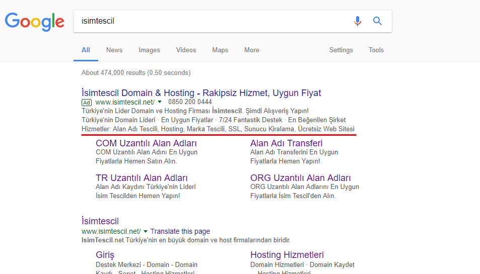480x274 pixels.
Task: Start voice search with microphone icon
Action: (357, 21)
